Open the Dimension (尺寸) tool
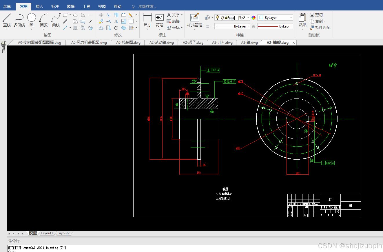This screenshot has height=252, width=383. coord(147,20)
